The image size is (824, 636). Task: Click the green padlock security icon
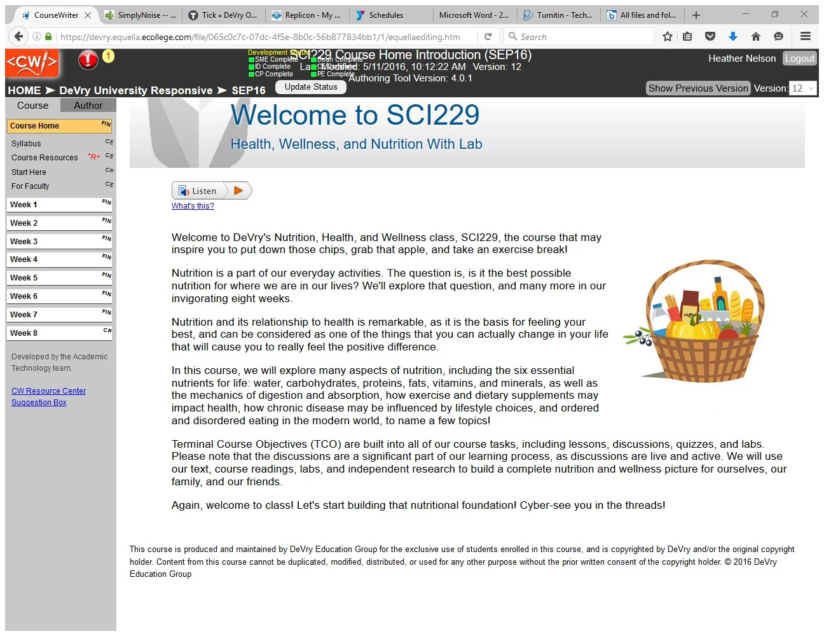(x=48, y=36)
